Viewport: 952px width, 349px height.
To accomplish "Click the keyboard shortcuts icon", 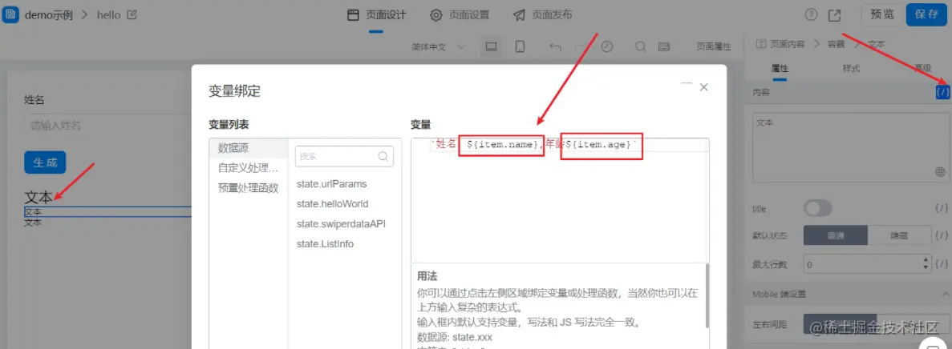I will [x=664, y=46].
